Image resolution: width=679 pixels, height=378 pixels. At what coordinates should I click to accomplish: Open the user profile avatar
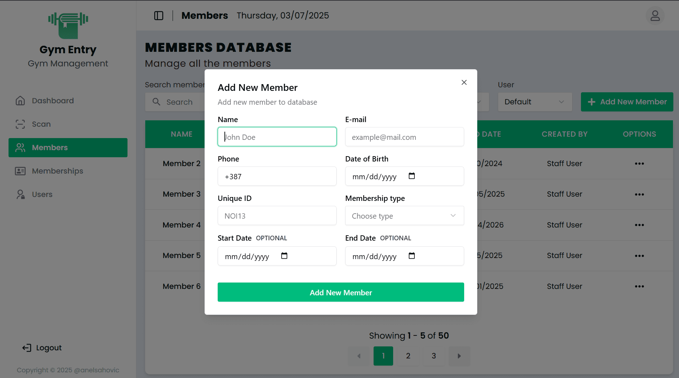(655, 16)
